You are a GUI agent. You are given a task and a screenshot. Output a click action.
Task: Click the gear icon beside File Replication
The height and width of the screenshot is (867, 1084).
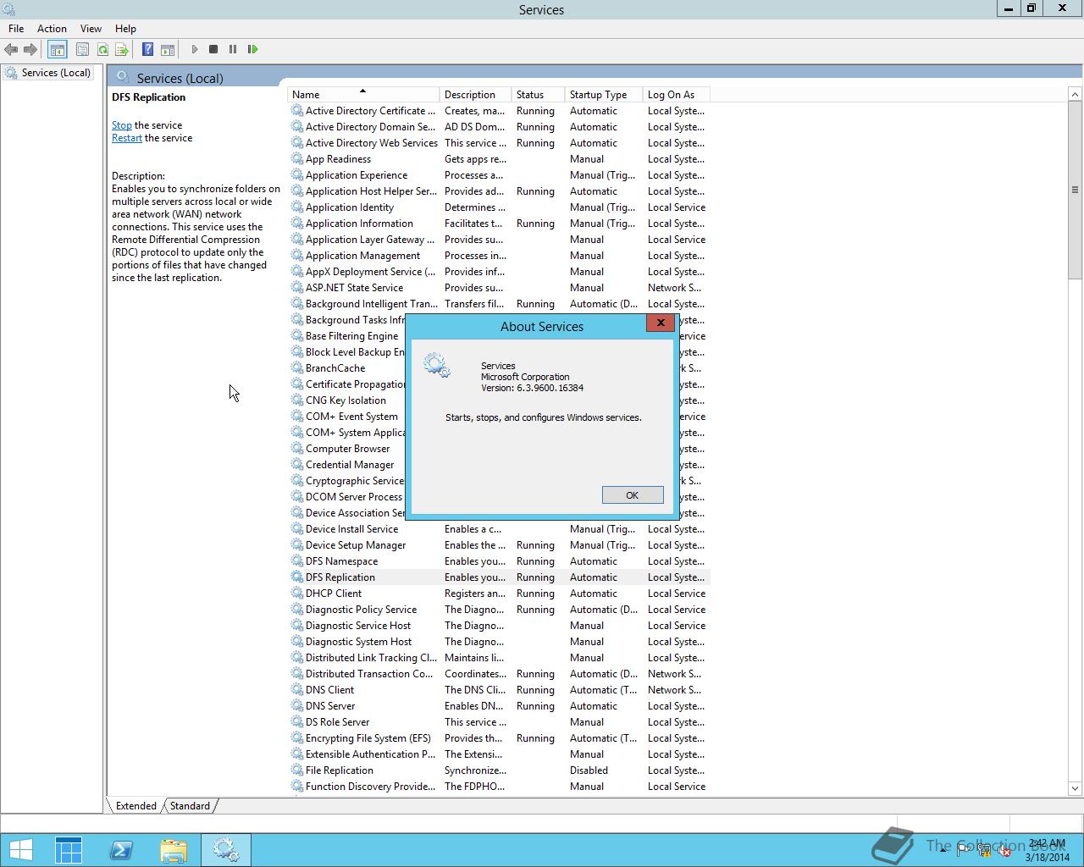click(296, 770)
